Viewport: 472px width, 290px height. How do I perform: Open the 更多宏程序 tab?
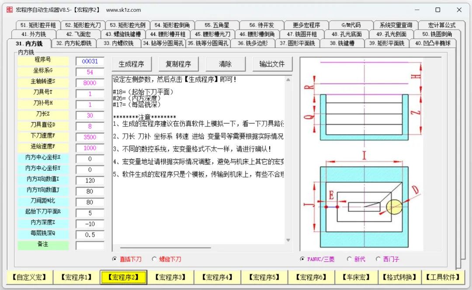coord(306,25)
